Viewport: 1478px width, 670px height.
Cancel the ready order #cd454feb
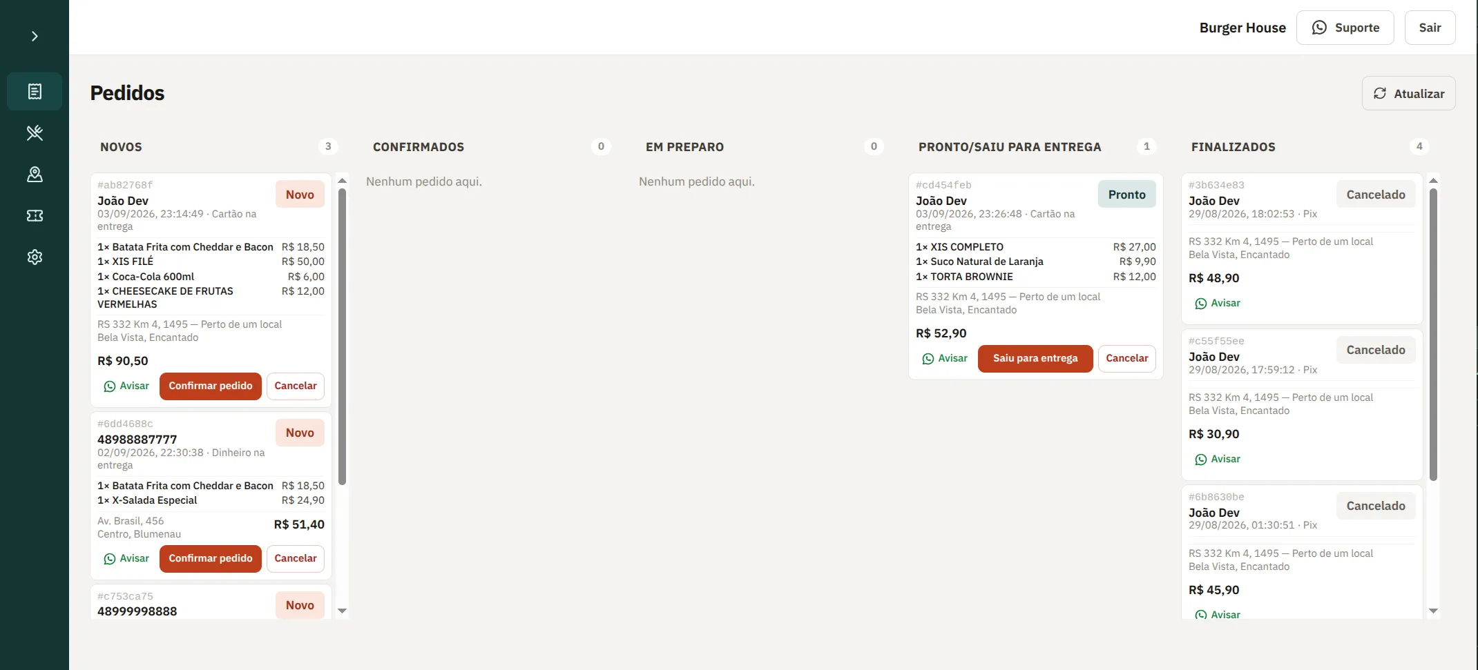coord(1127,358)
